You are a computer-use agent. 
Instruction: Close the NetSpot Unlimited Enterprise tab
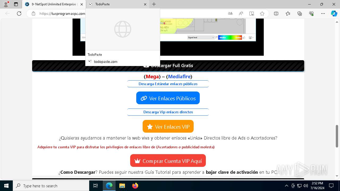82,4
